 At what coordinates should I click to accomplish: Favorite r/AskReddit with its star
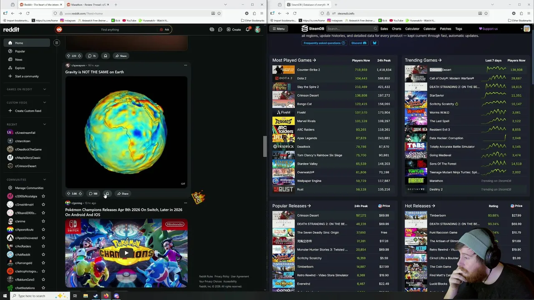pyautogui.click(x=43, y=255)
